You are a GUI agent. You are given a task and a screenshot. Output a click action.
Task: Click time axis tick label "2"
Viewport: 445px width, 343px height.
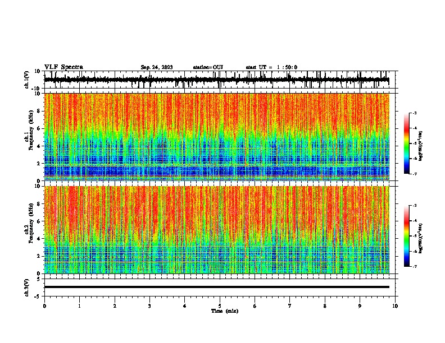point(115,306)
